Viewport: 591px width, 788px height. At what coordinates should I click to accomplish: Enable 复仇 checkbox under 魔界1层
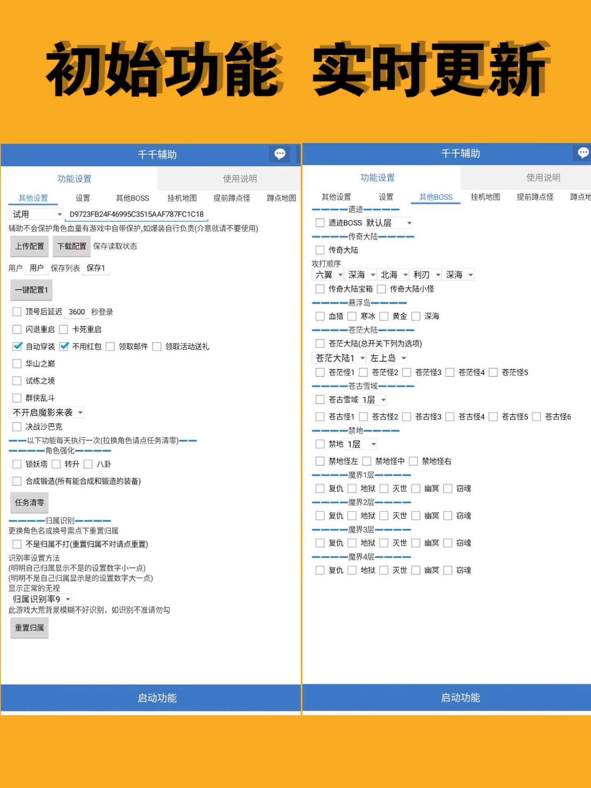[320, 488]
